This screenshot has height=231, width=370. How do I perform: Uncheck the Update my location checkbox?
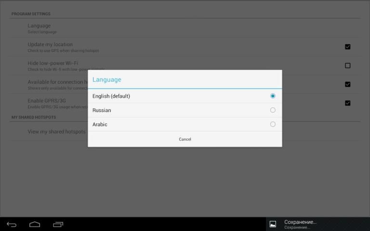click(x=347, y=47)
